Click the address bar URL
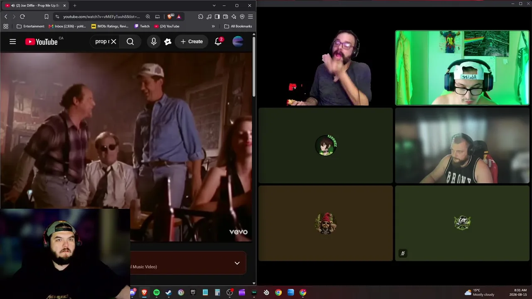Viewport: 532px width, 299px height. tap(101, 17)
